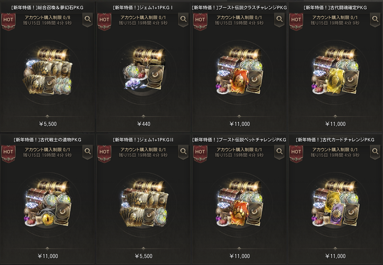Select ブースト伝説クラスチャレンジPKG item image
383x265 pixels.
[240, 71]
